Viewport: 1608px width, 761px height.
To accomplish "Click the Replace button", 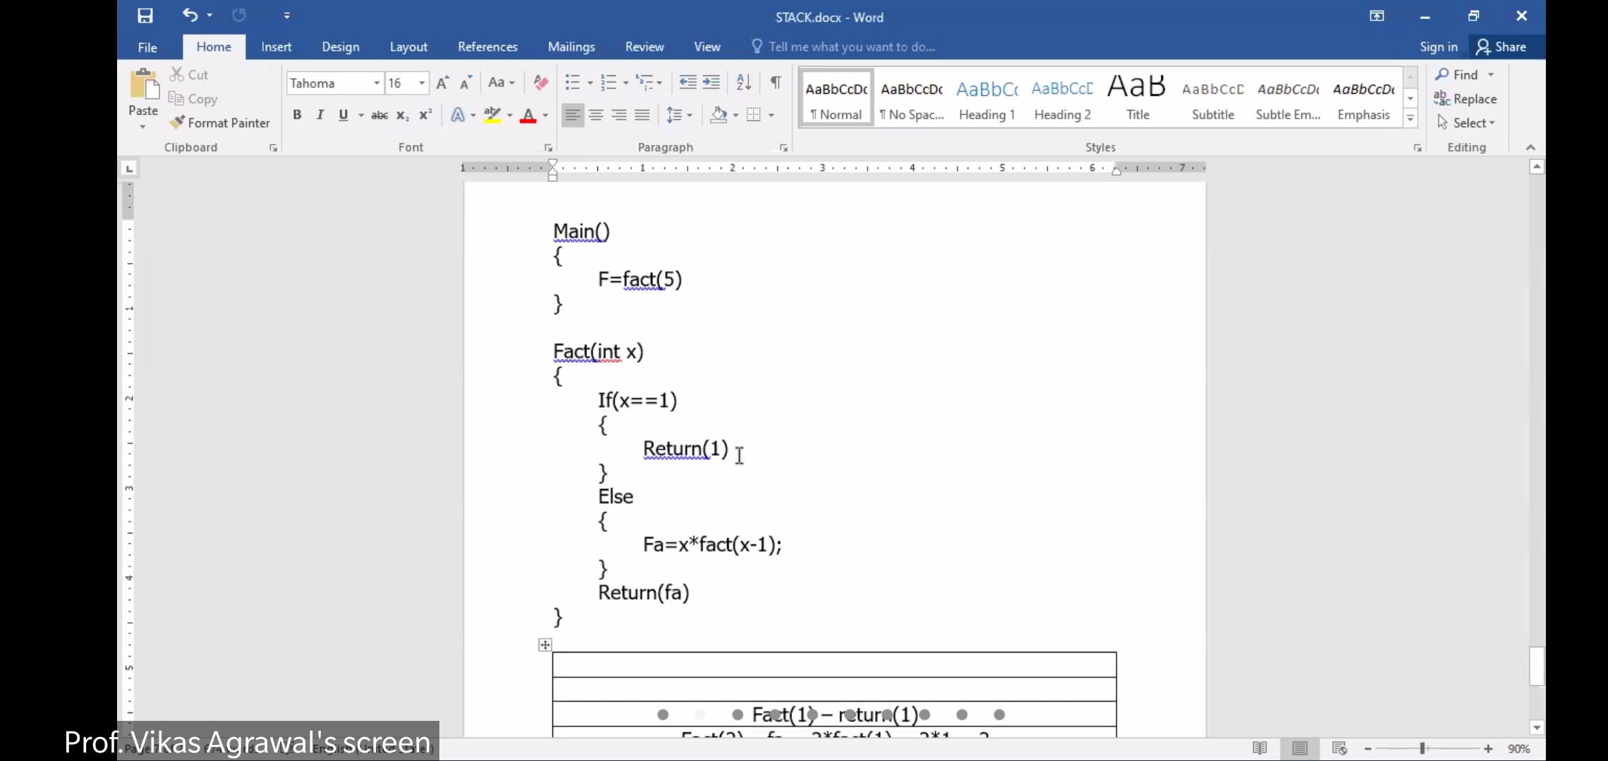I will pos(1466,99).
